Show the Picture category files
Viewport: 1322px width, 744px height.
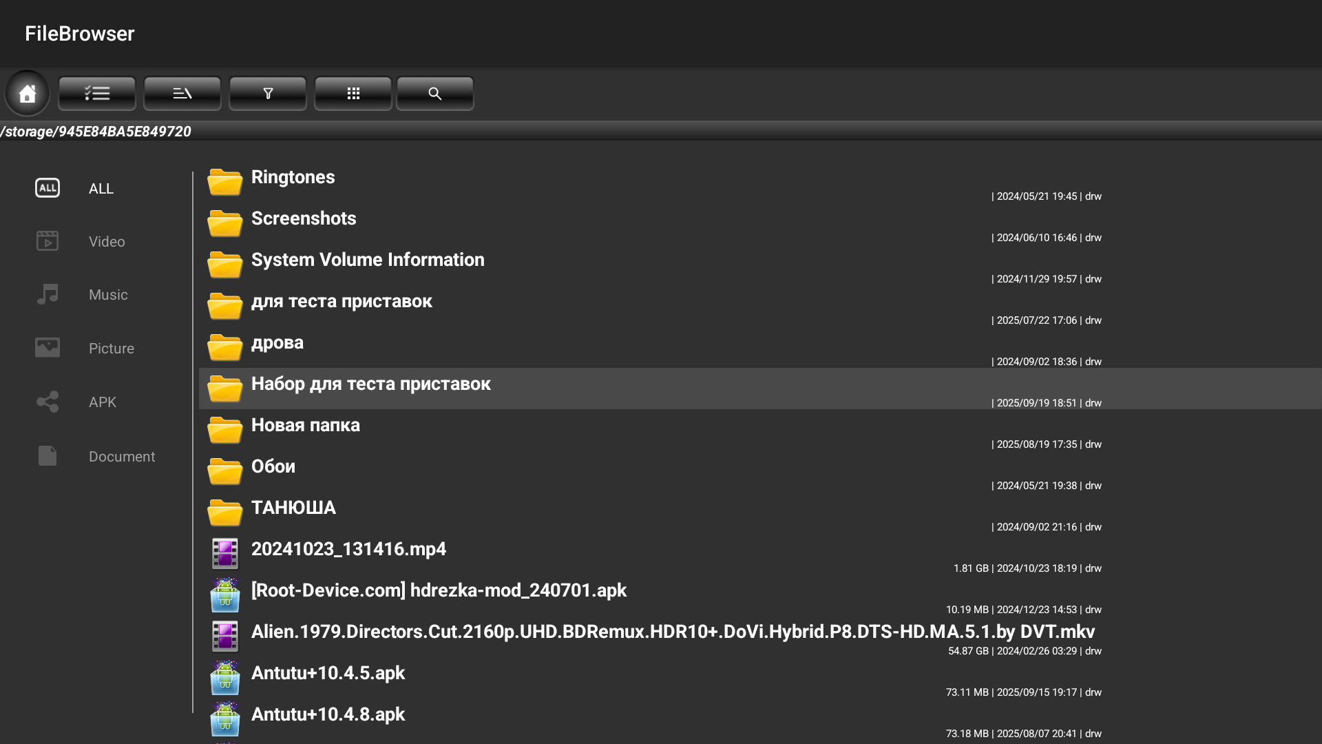pos(110,349)
